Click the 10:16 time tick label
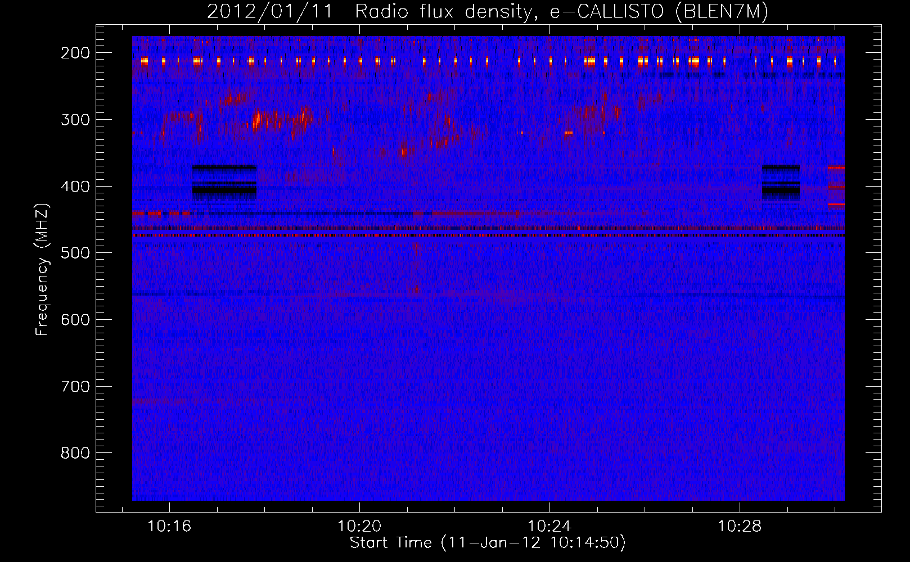 coord(169,527)
